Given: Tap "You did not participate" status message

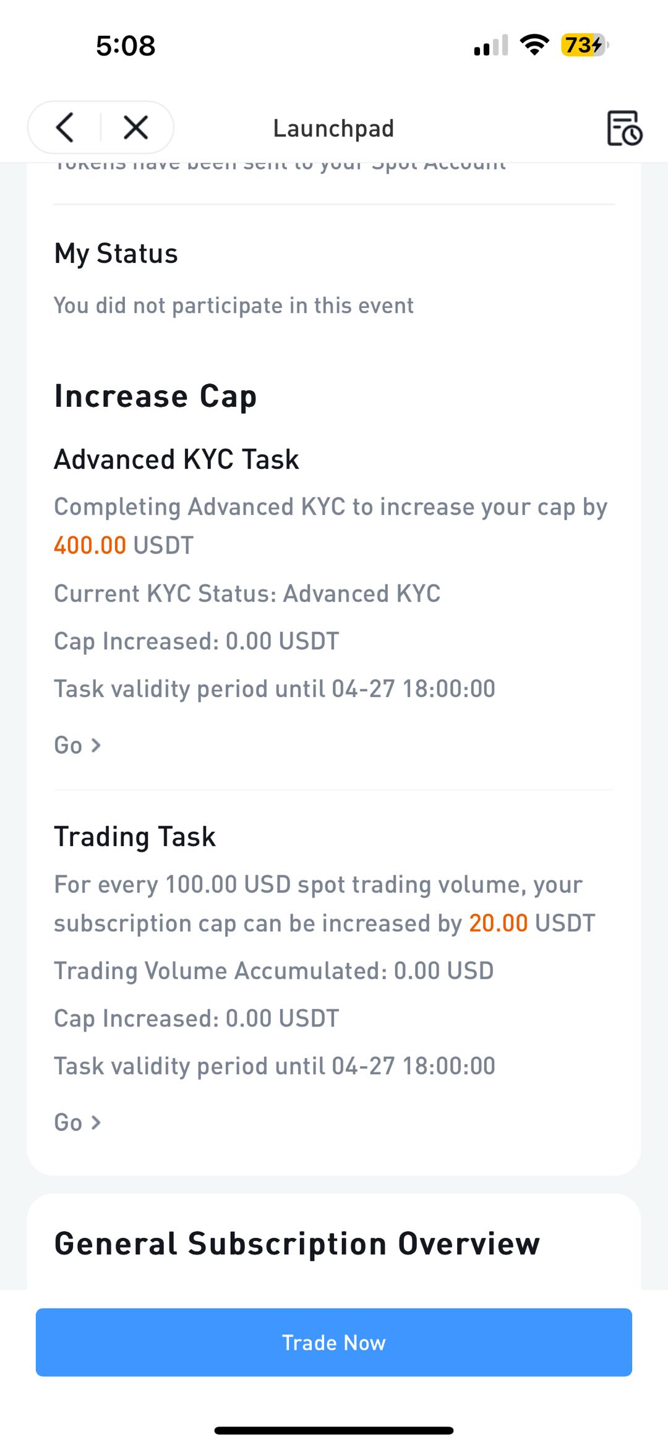Looking at the screenshot, I should [234, 305].
